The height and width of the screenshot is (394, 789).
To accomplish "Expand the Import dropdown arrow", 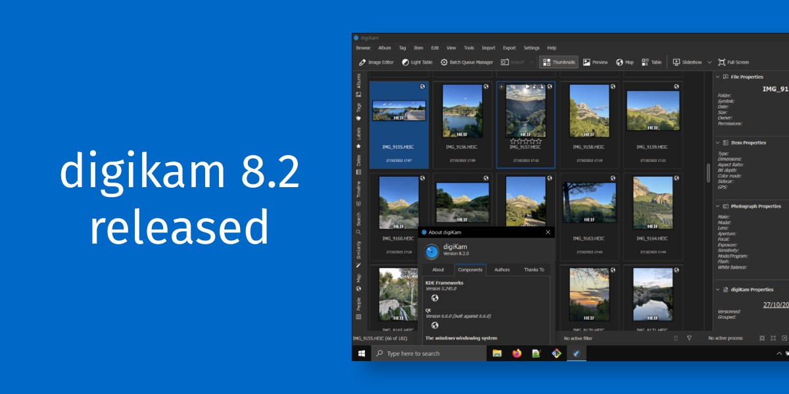I will (530, 62).
